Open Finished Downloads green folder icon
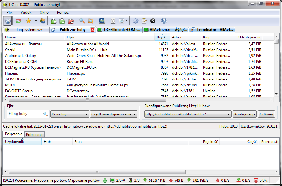The width and height of the screenshot is (282, 186). 62,21
